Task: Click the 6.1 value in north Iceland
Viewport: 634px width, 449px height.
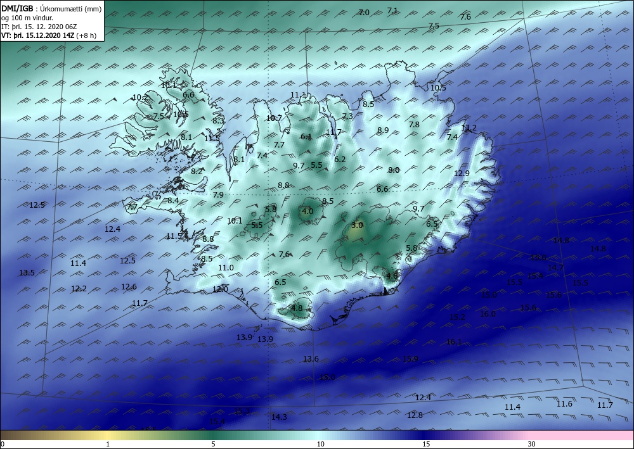Action: (x=306, y=137)
